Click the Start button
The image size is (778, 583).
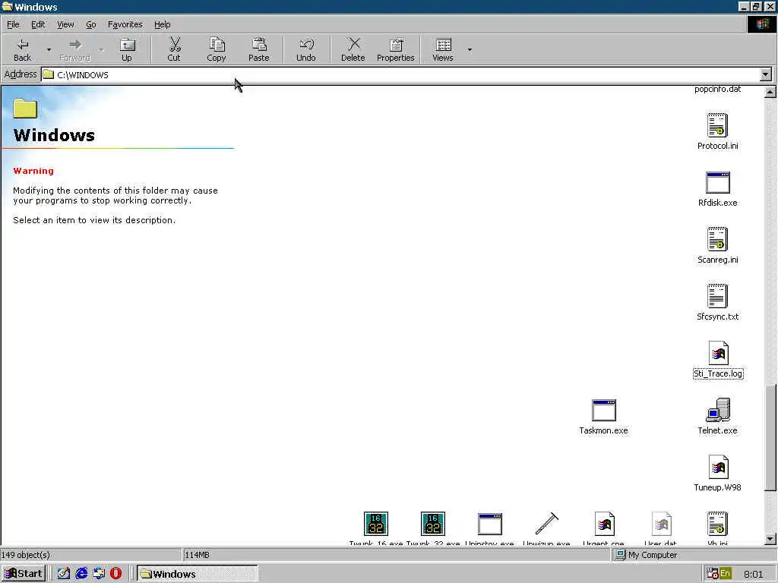coord(24,574)
